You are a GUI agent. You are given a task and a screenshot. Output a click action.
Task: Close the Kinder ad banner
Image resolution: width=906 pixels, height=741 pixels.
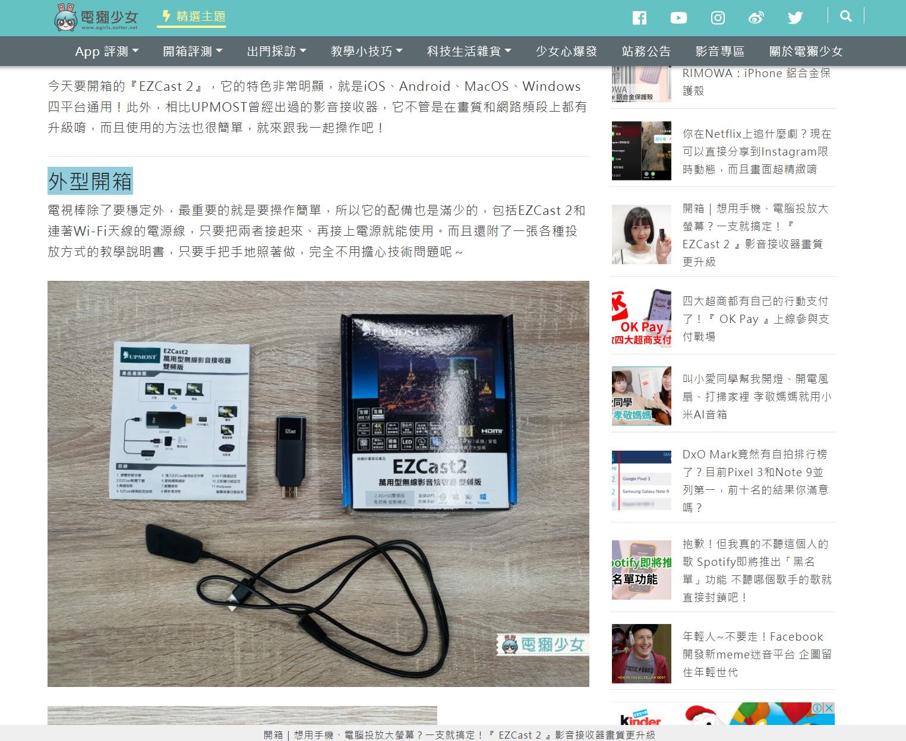(829, 708)
